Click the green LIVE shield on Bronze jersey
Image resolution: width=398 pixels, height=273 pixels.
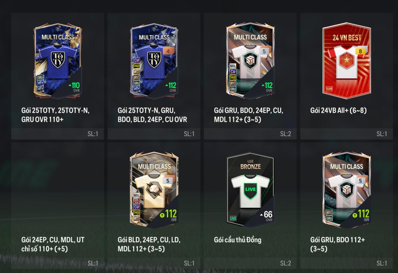(x=250, y=189)
